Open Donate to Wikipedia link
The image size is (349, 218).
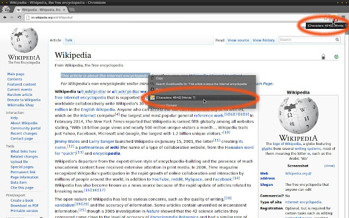click(24, 100)
